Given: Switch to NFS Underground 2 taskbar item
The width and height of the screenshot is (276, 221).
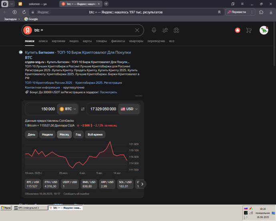Looking at the screenshot, I should coord(30,208).
